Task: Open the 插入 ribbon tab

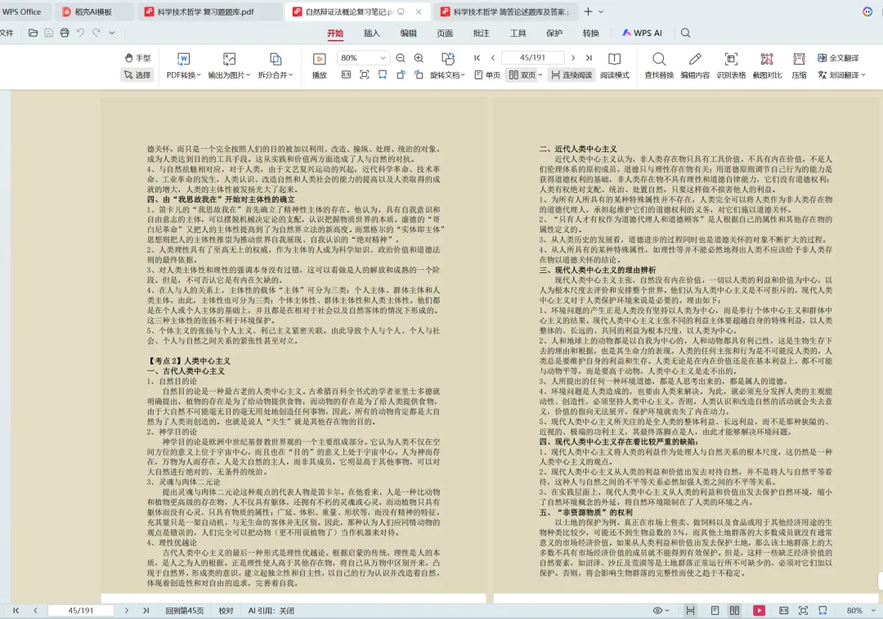Action: pos(372,34)
